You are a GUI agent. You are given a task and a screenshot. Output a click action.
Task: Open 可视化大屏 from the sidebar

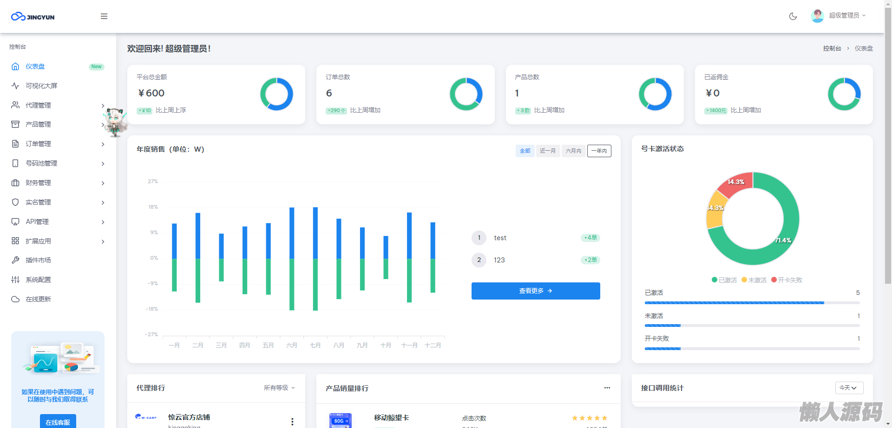click(x=41, y=86)
